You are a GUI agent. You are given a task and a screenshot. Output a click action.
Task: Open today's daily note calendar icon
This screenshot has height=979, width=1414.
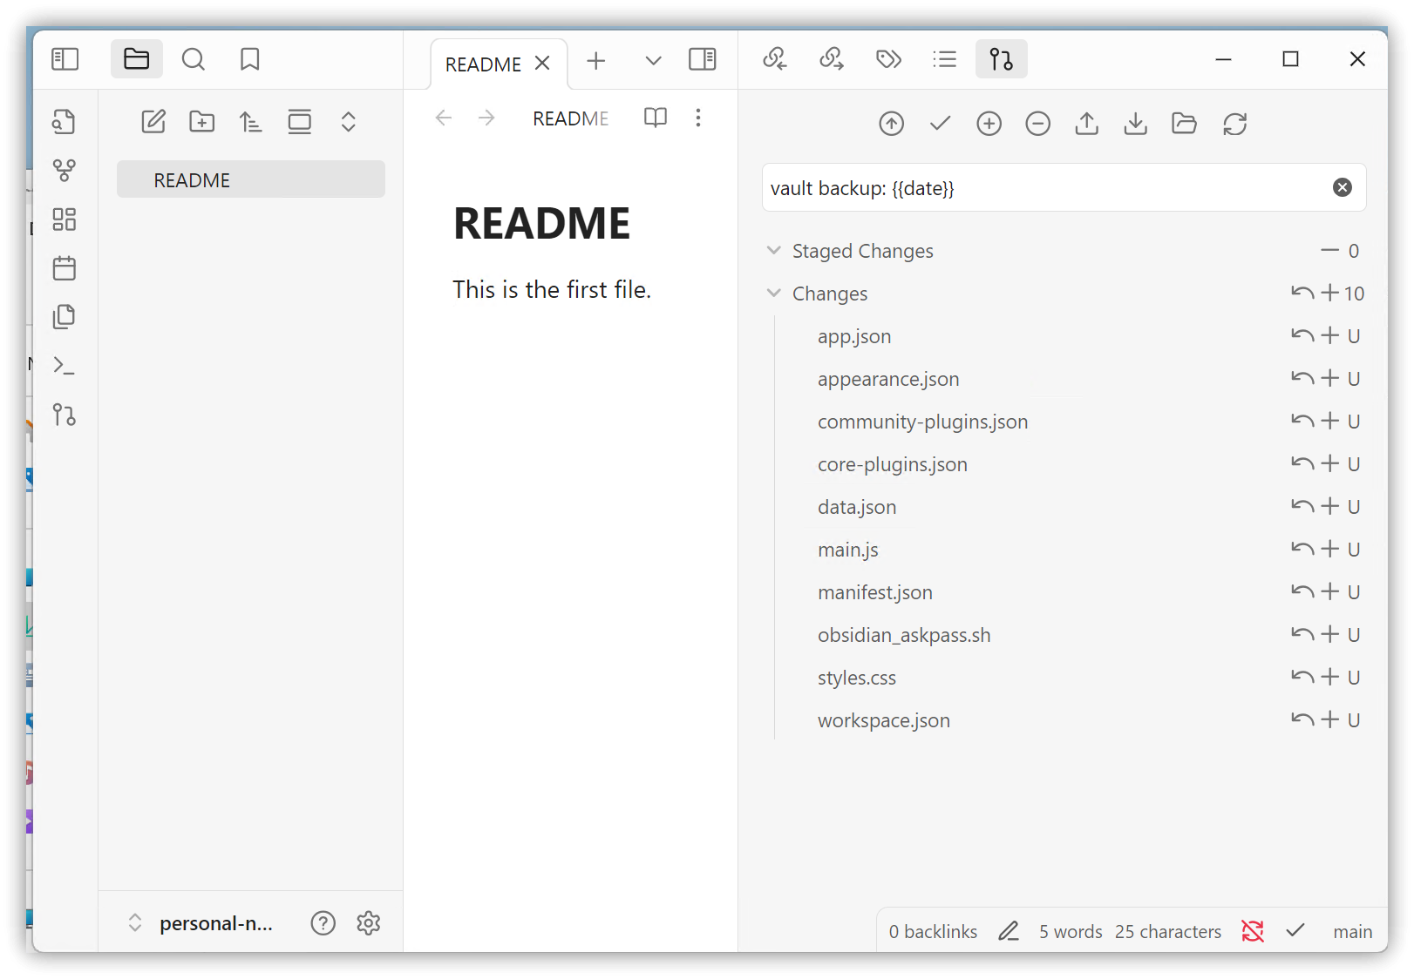coord(65,268)
